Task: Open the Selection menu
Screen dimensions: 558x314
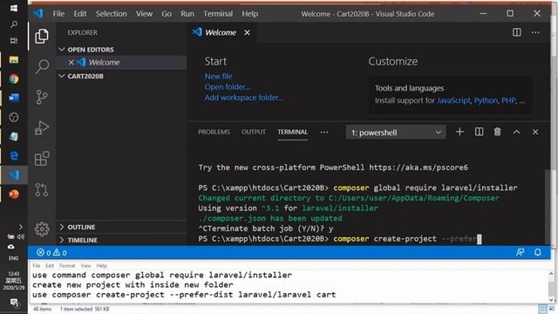Action: 111,14
